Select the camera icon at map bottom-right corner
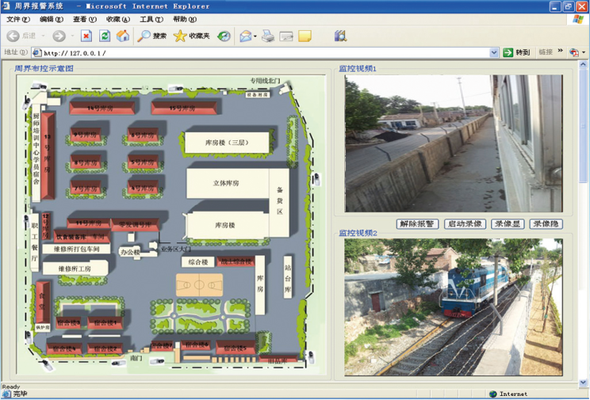 [310, 356]
